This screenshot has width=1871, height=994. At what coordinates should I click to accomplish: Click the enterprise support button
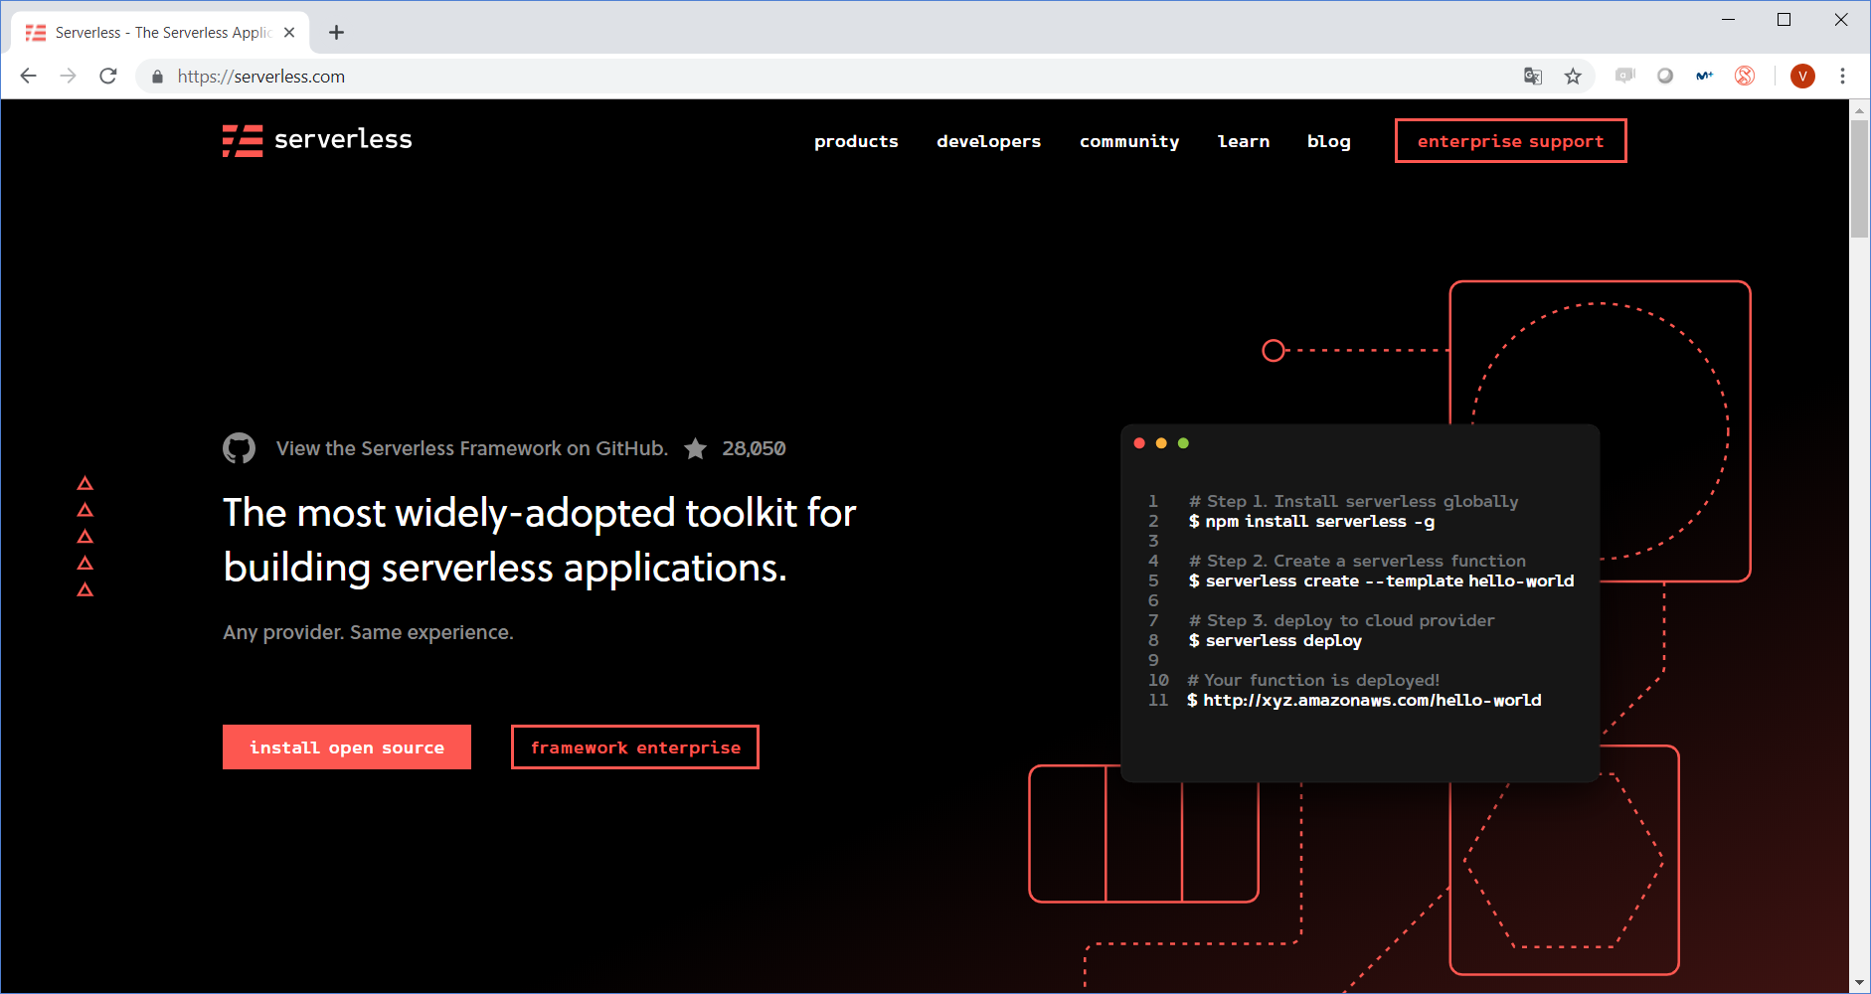click(1511, 141)
